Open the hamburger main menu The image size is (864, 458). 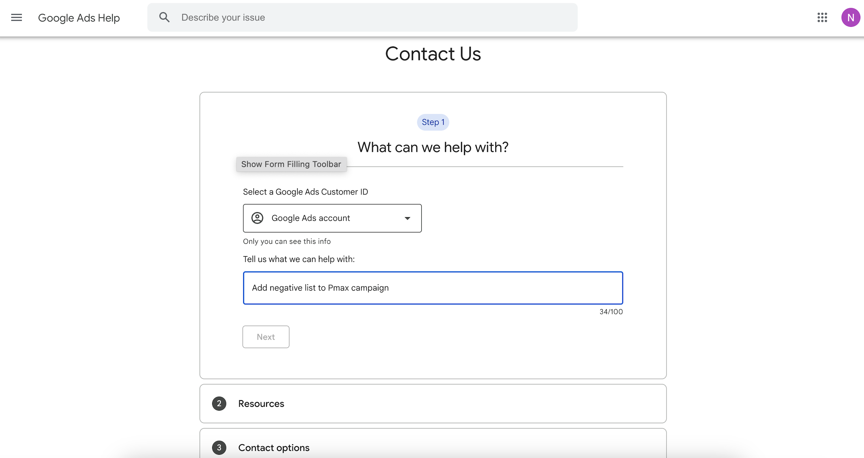16,17
